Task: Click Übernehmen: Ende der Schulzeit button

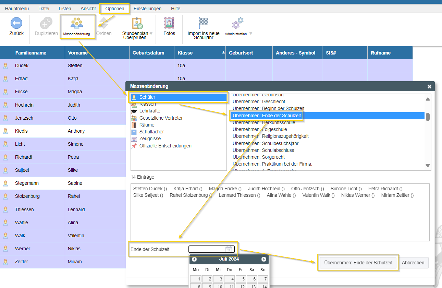Action: click(x=358, y=263)
